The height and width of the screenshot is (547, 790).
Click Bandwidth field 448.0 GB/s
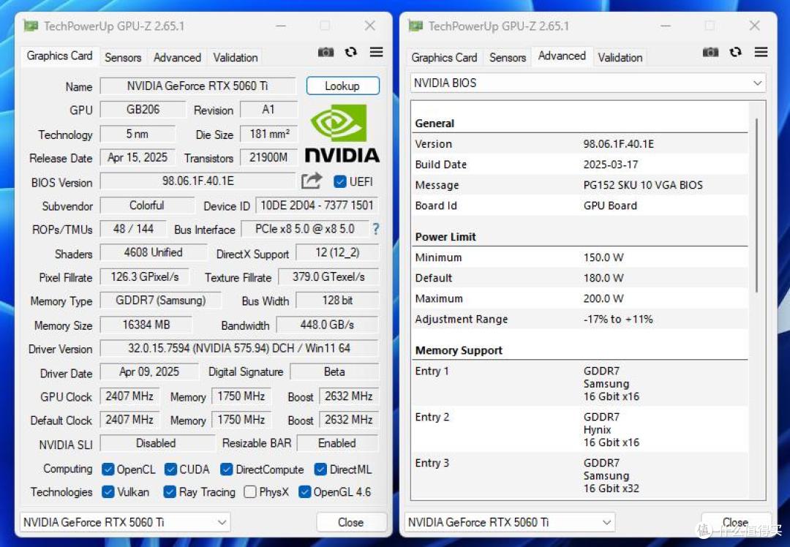click(327, 325)
